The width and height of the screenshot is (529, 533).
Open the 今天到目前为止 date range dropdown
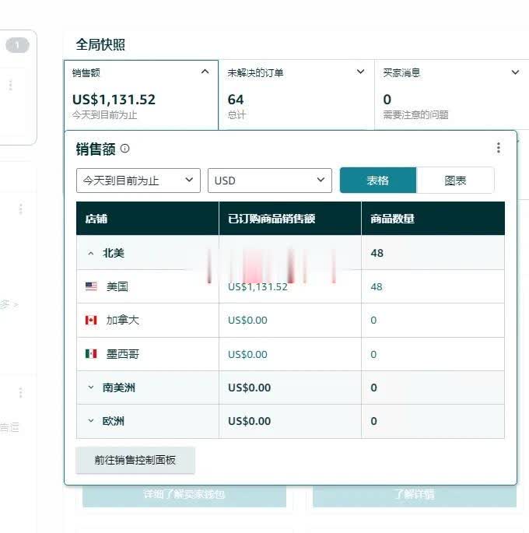click(138, 181)
